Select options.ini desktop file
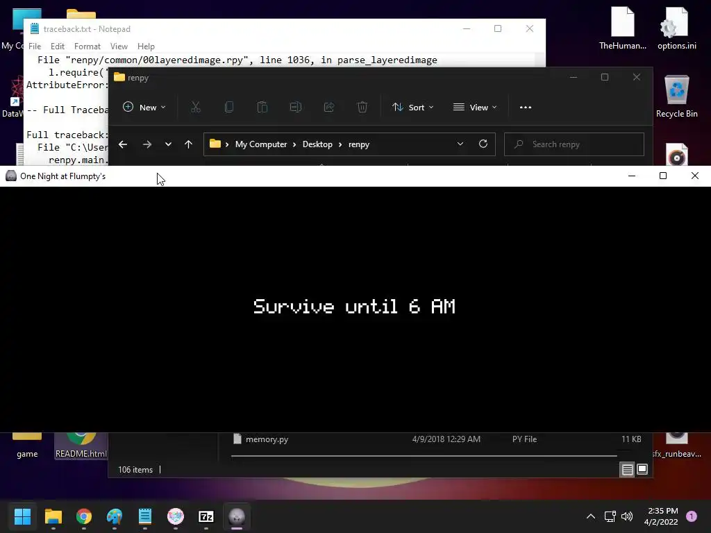 (x=676, y=28)
